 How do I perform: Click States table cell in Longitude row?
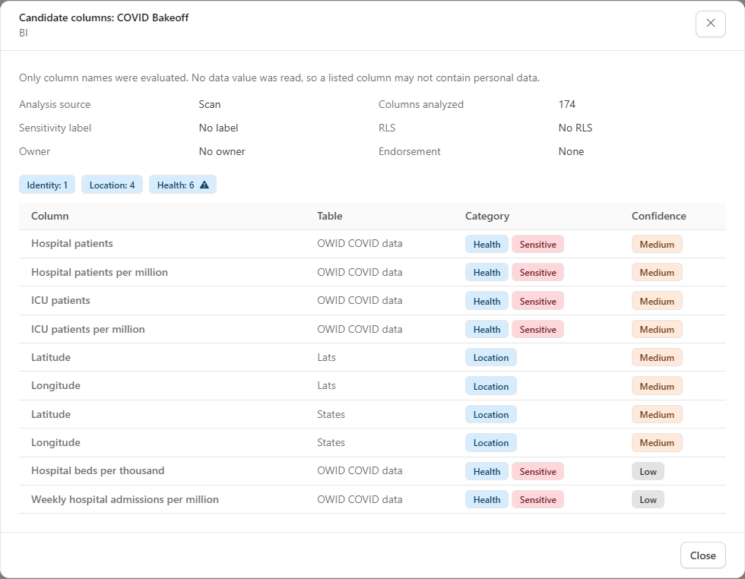(331, 443)
